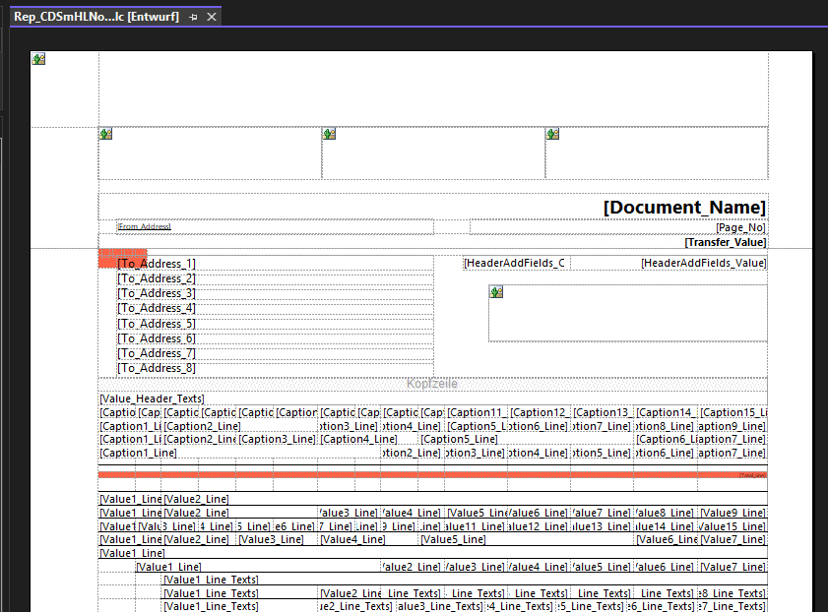Screen dimensions: 828x612
Task: Select the [Caption14_ column cell
Action: (666, 412)
